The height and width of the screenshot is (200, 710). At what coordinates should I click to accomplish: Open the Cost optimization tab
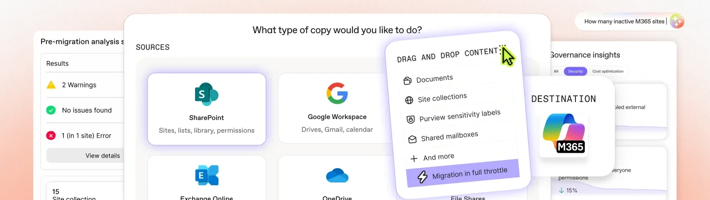point(608,71)
